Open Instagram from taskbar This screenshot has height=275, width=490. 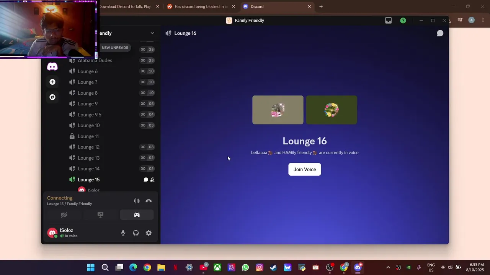[x=260, y=267]
